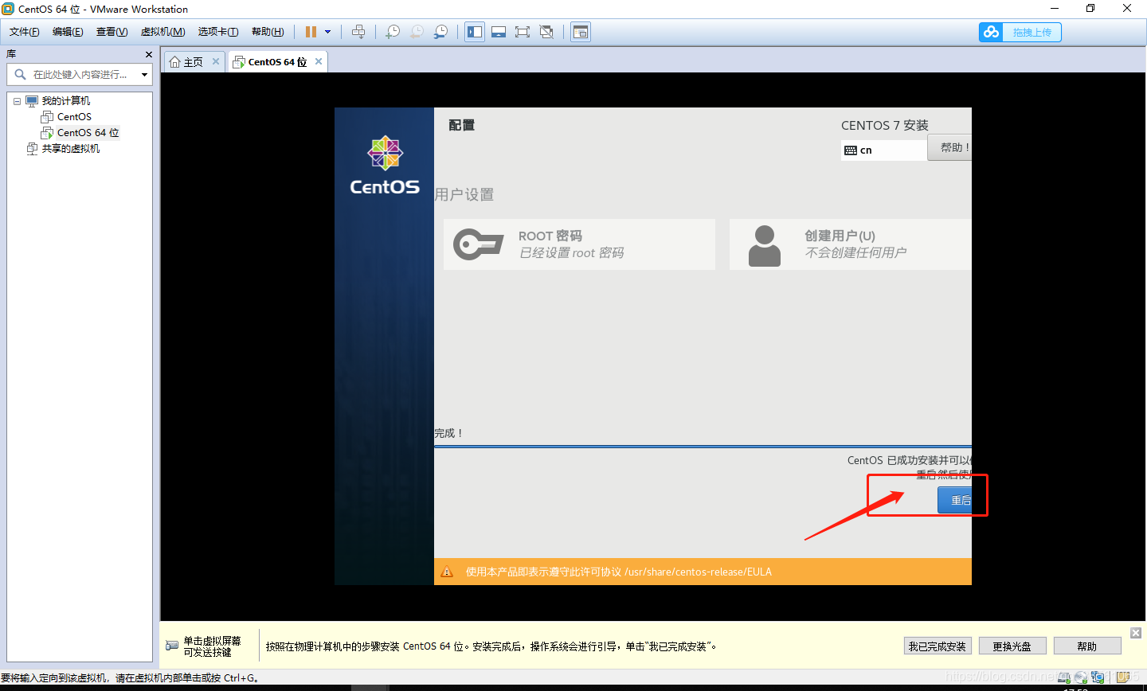Image resolution: width=1147 pixels, height=691 pixels.
Task: Click the 更换光盘 button
Action: 1012,646
